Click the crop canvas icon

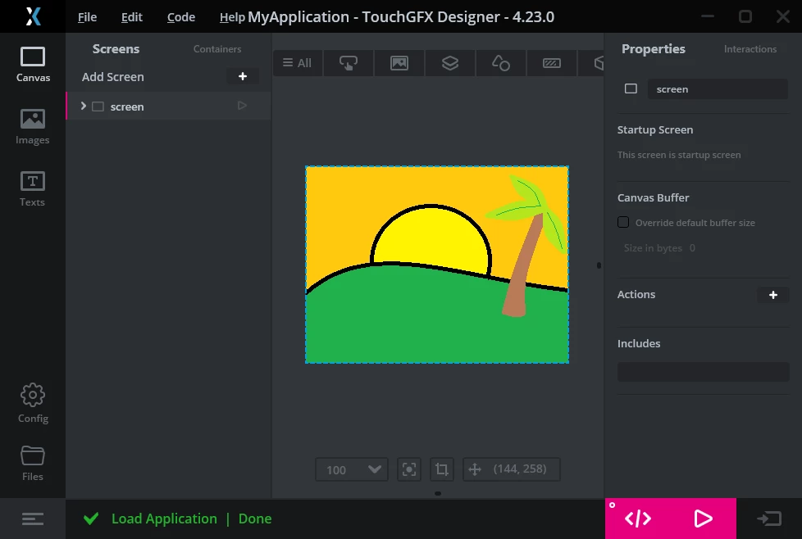pyautogui.click(x=441, y=469)
